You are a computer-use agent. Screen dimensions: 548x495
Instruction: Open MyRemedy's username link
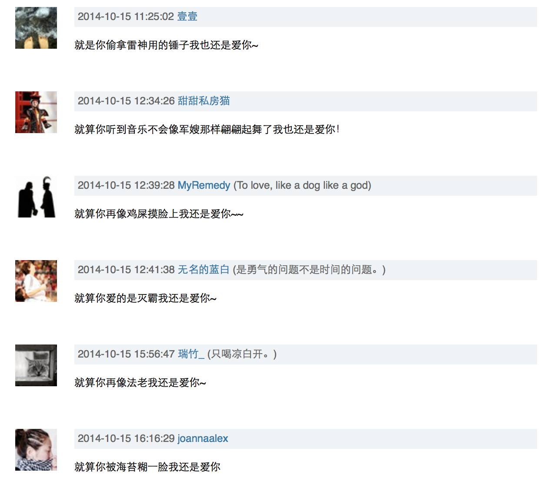pyautogui.click(x=204, y=185)
